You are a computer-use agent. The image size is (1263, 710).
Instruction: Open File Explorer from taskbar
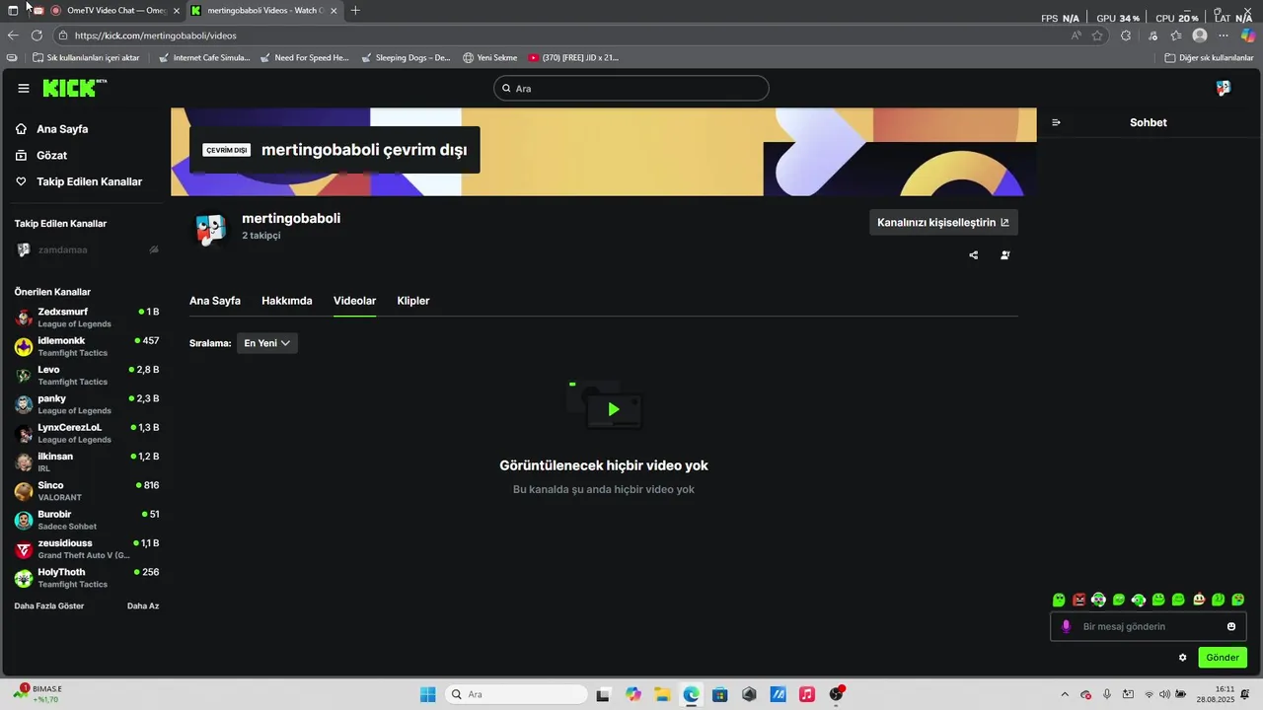(662, 694)
